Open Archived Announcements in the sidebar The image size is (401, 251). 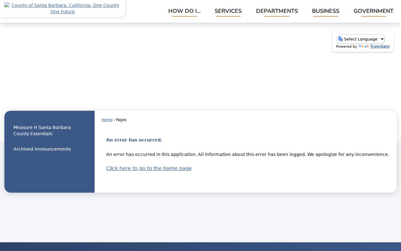pyautogui.click(x=42, y=149)
